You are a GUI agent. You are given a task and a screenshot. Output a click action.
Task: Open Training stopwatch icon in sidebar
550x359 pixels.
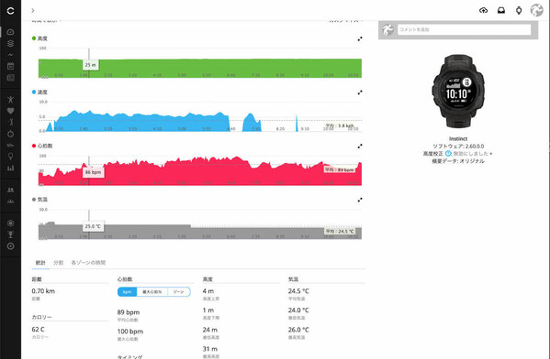(10, 134)
